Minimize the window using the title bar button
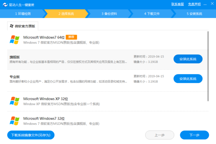216x144 pixels. tap(205, 4)
